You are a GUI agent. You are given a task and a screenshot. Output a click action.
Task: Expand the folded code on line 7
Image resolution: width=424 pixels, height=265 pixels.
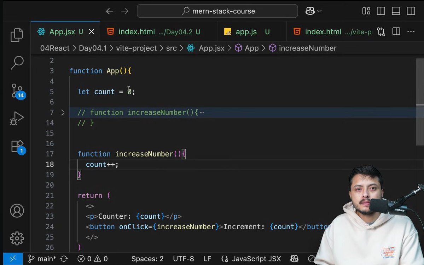pyautogui.click(x=63, y=112)
